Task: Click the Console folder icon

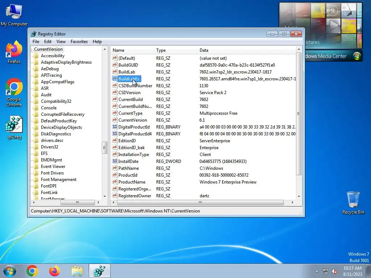Action: [36, 108]
